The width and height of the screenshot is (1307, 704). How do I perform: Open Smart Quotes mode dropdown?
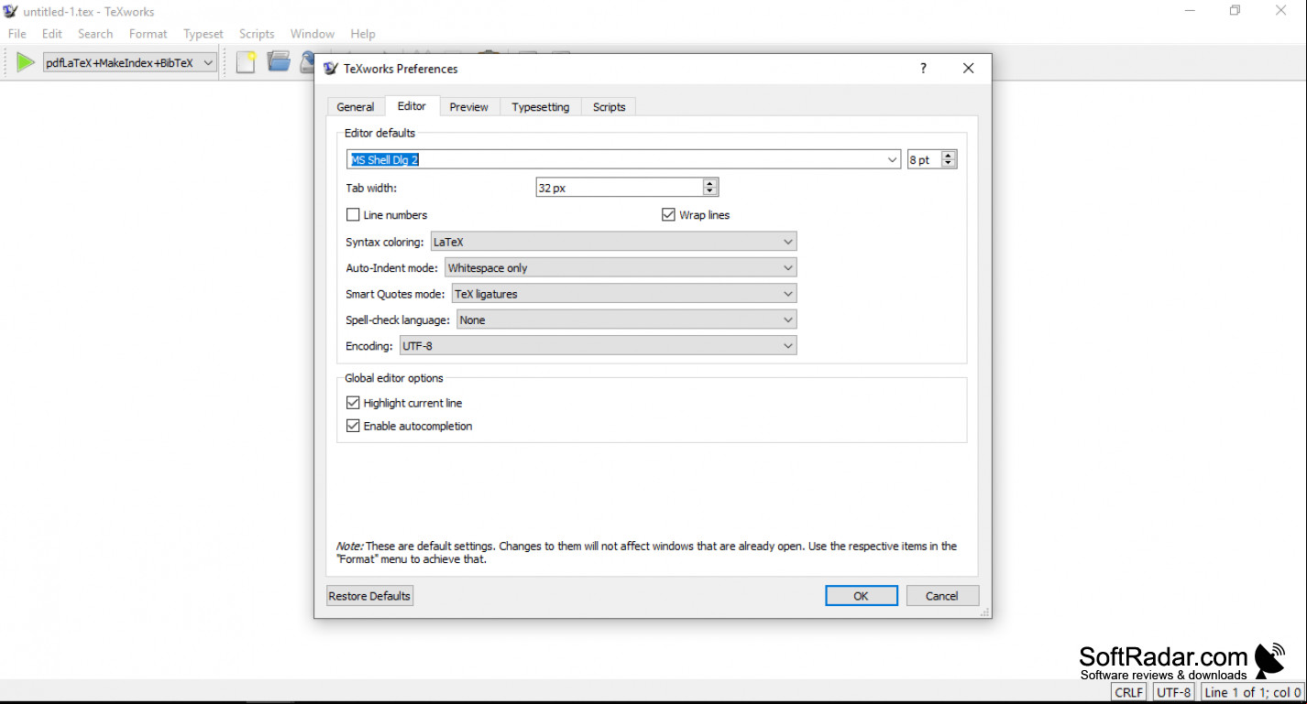click(x=624, y=294)
